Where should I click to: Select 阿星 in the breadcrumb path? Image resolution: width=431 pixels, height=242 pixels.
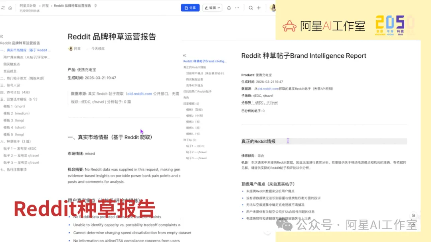[46, 6]
